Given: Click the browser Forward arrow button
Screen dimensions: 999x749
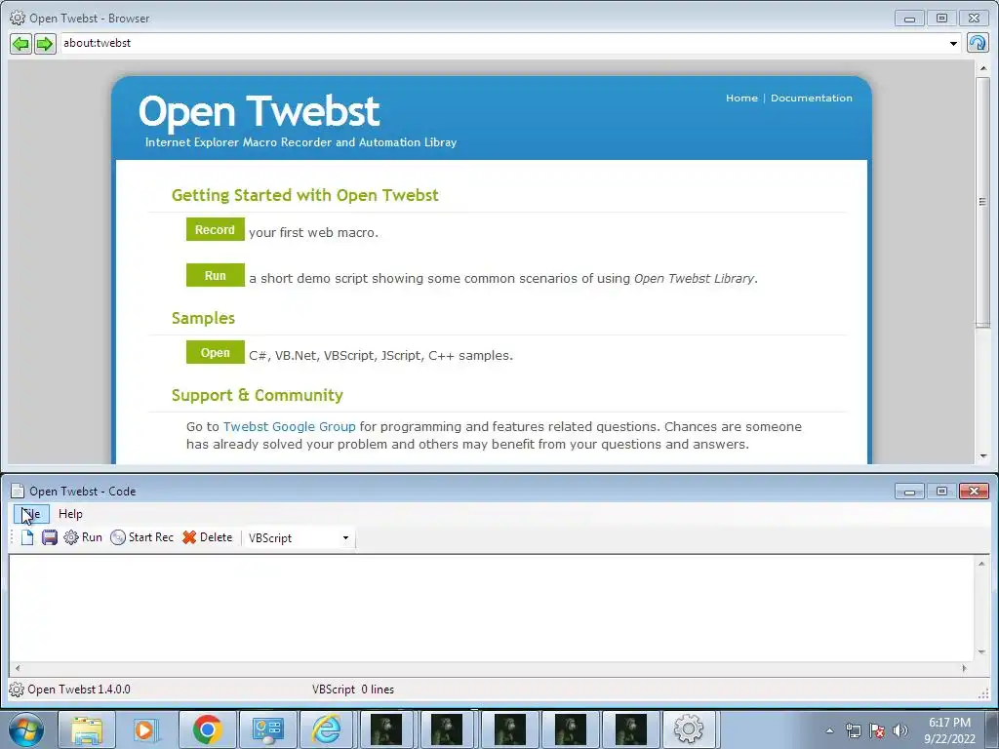Looking at the screenshot, I should [x=45, y=43].
